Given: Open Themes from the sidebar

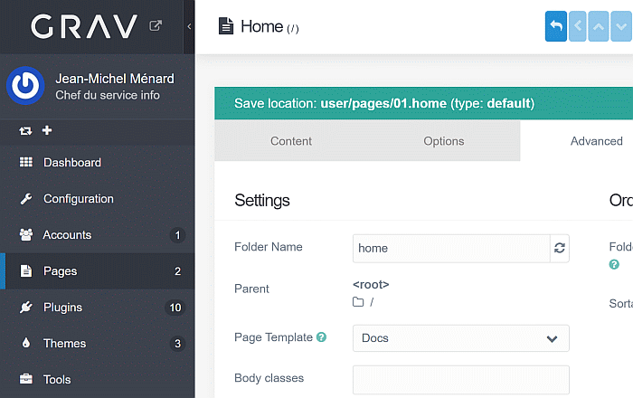Looking at the screenshot, I should 64,344.
